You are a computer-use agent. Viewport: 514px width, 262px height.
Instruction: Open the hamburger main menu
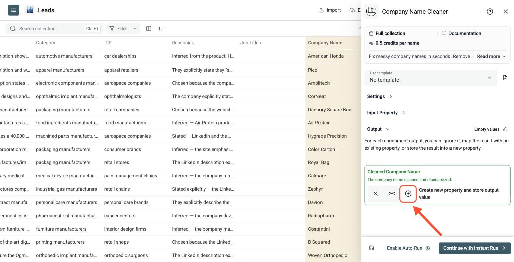coord(13,10)
